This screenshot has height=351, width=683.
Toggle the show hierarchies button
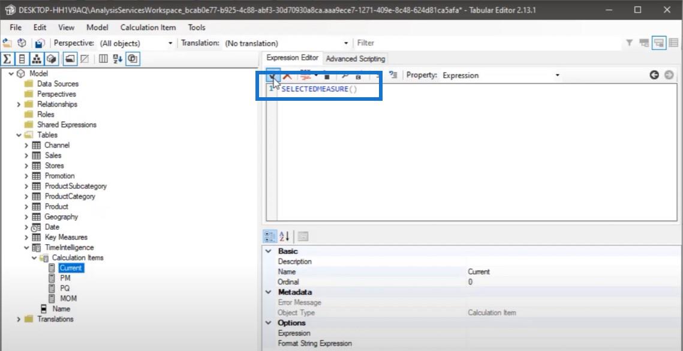point(37,58)
